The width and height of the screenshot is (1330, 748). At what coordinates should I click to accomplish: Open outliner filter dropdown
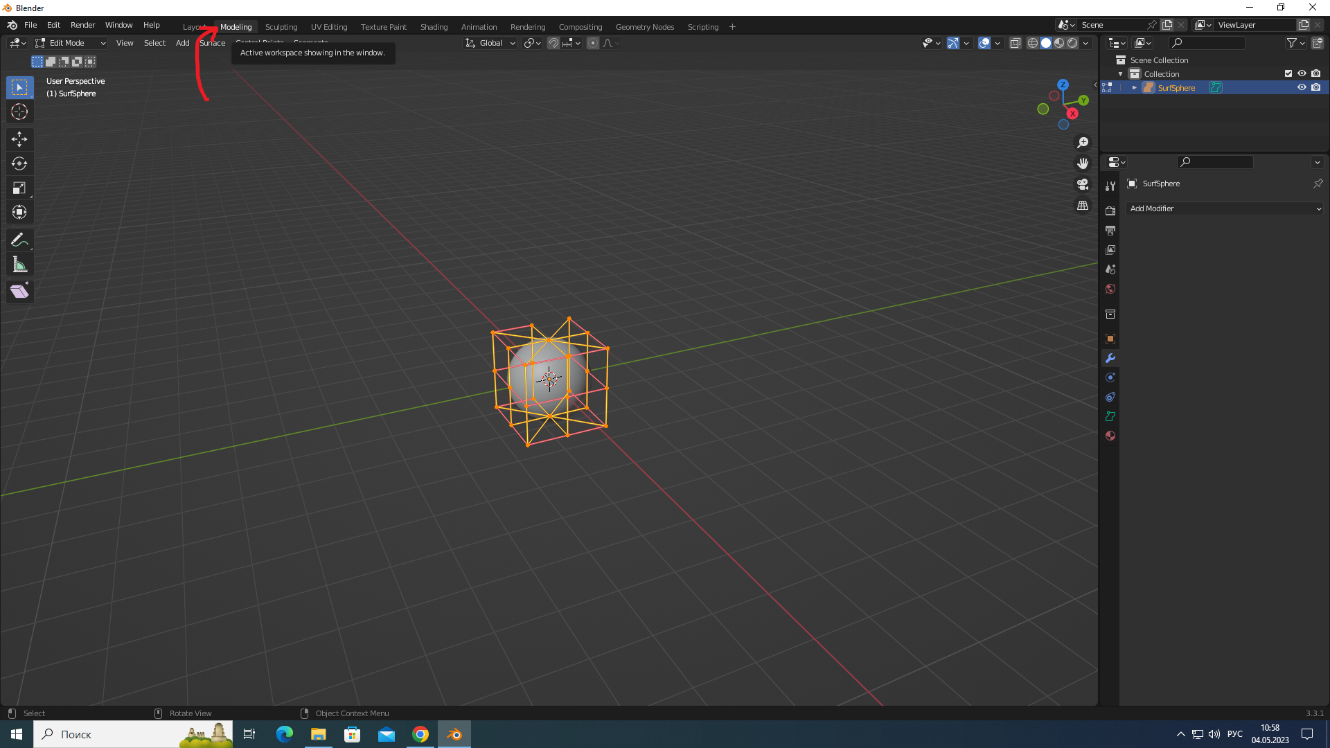[x=1296, y=43]
